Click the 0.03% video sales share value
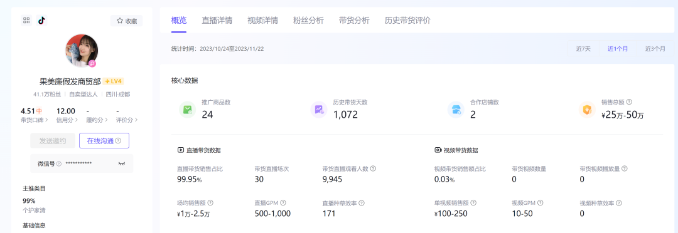 pos(444,179)
